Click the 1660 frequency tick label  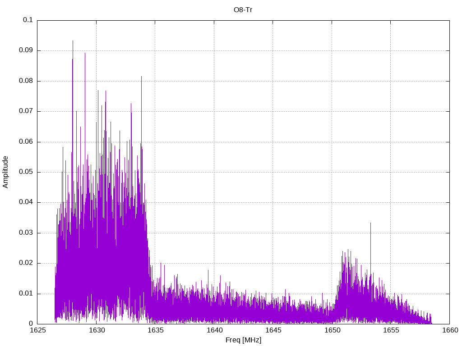point(449,330)
